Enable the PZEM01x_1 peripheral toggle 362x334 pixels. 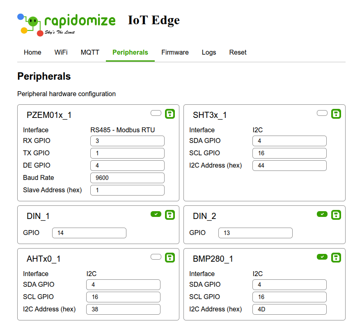[x=156, y=113]
